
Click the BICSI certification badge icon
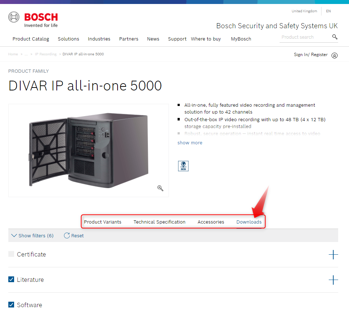(183, 166)
